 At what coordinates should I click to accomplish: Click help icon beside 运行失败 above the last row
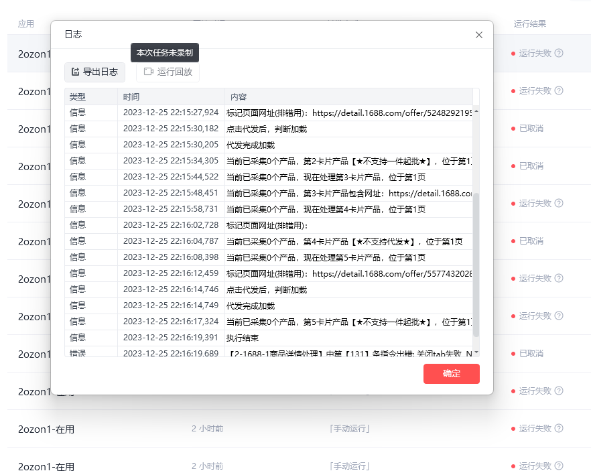coord(559,428)
